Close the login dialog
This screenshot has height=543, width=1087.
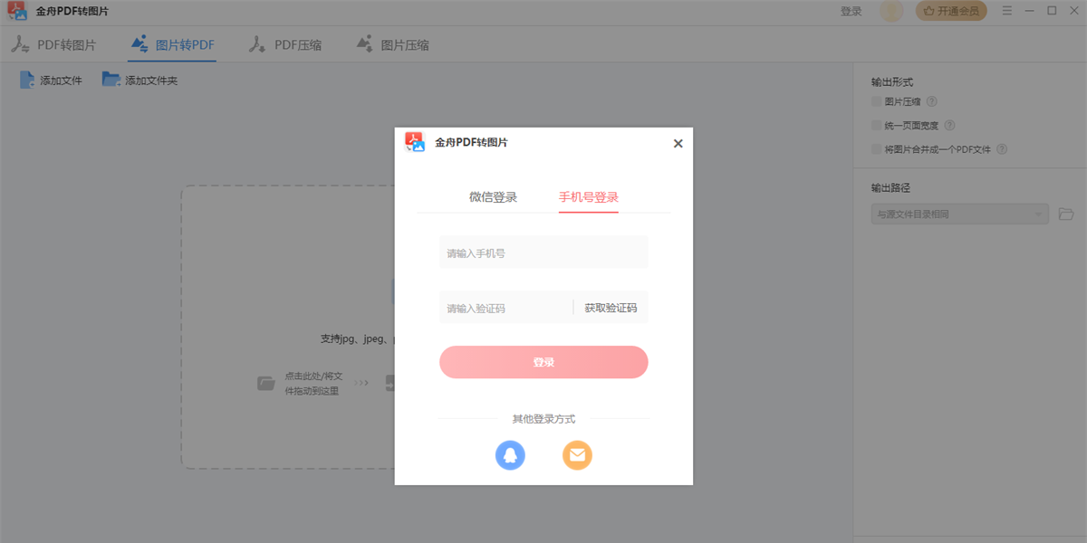pyautogui.click(x=678, y=143)
